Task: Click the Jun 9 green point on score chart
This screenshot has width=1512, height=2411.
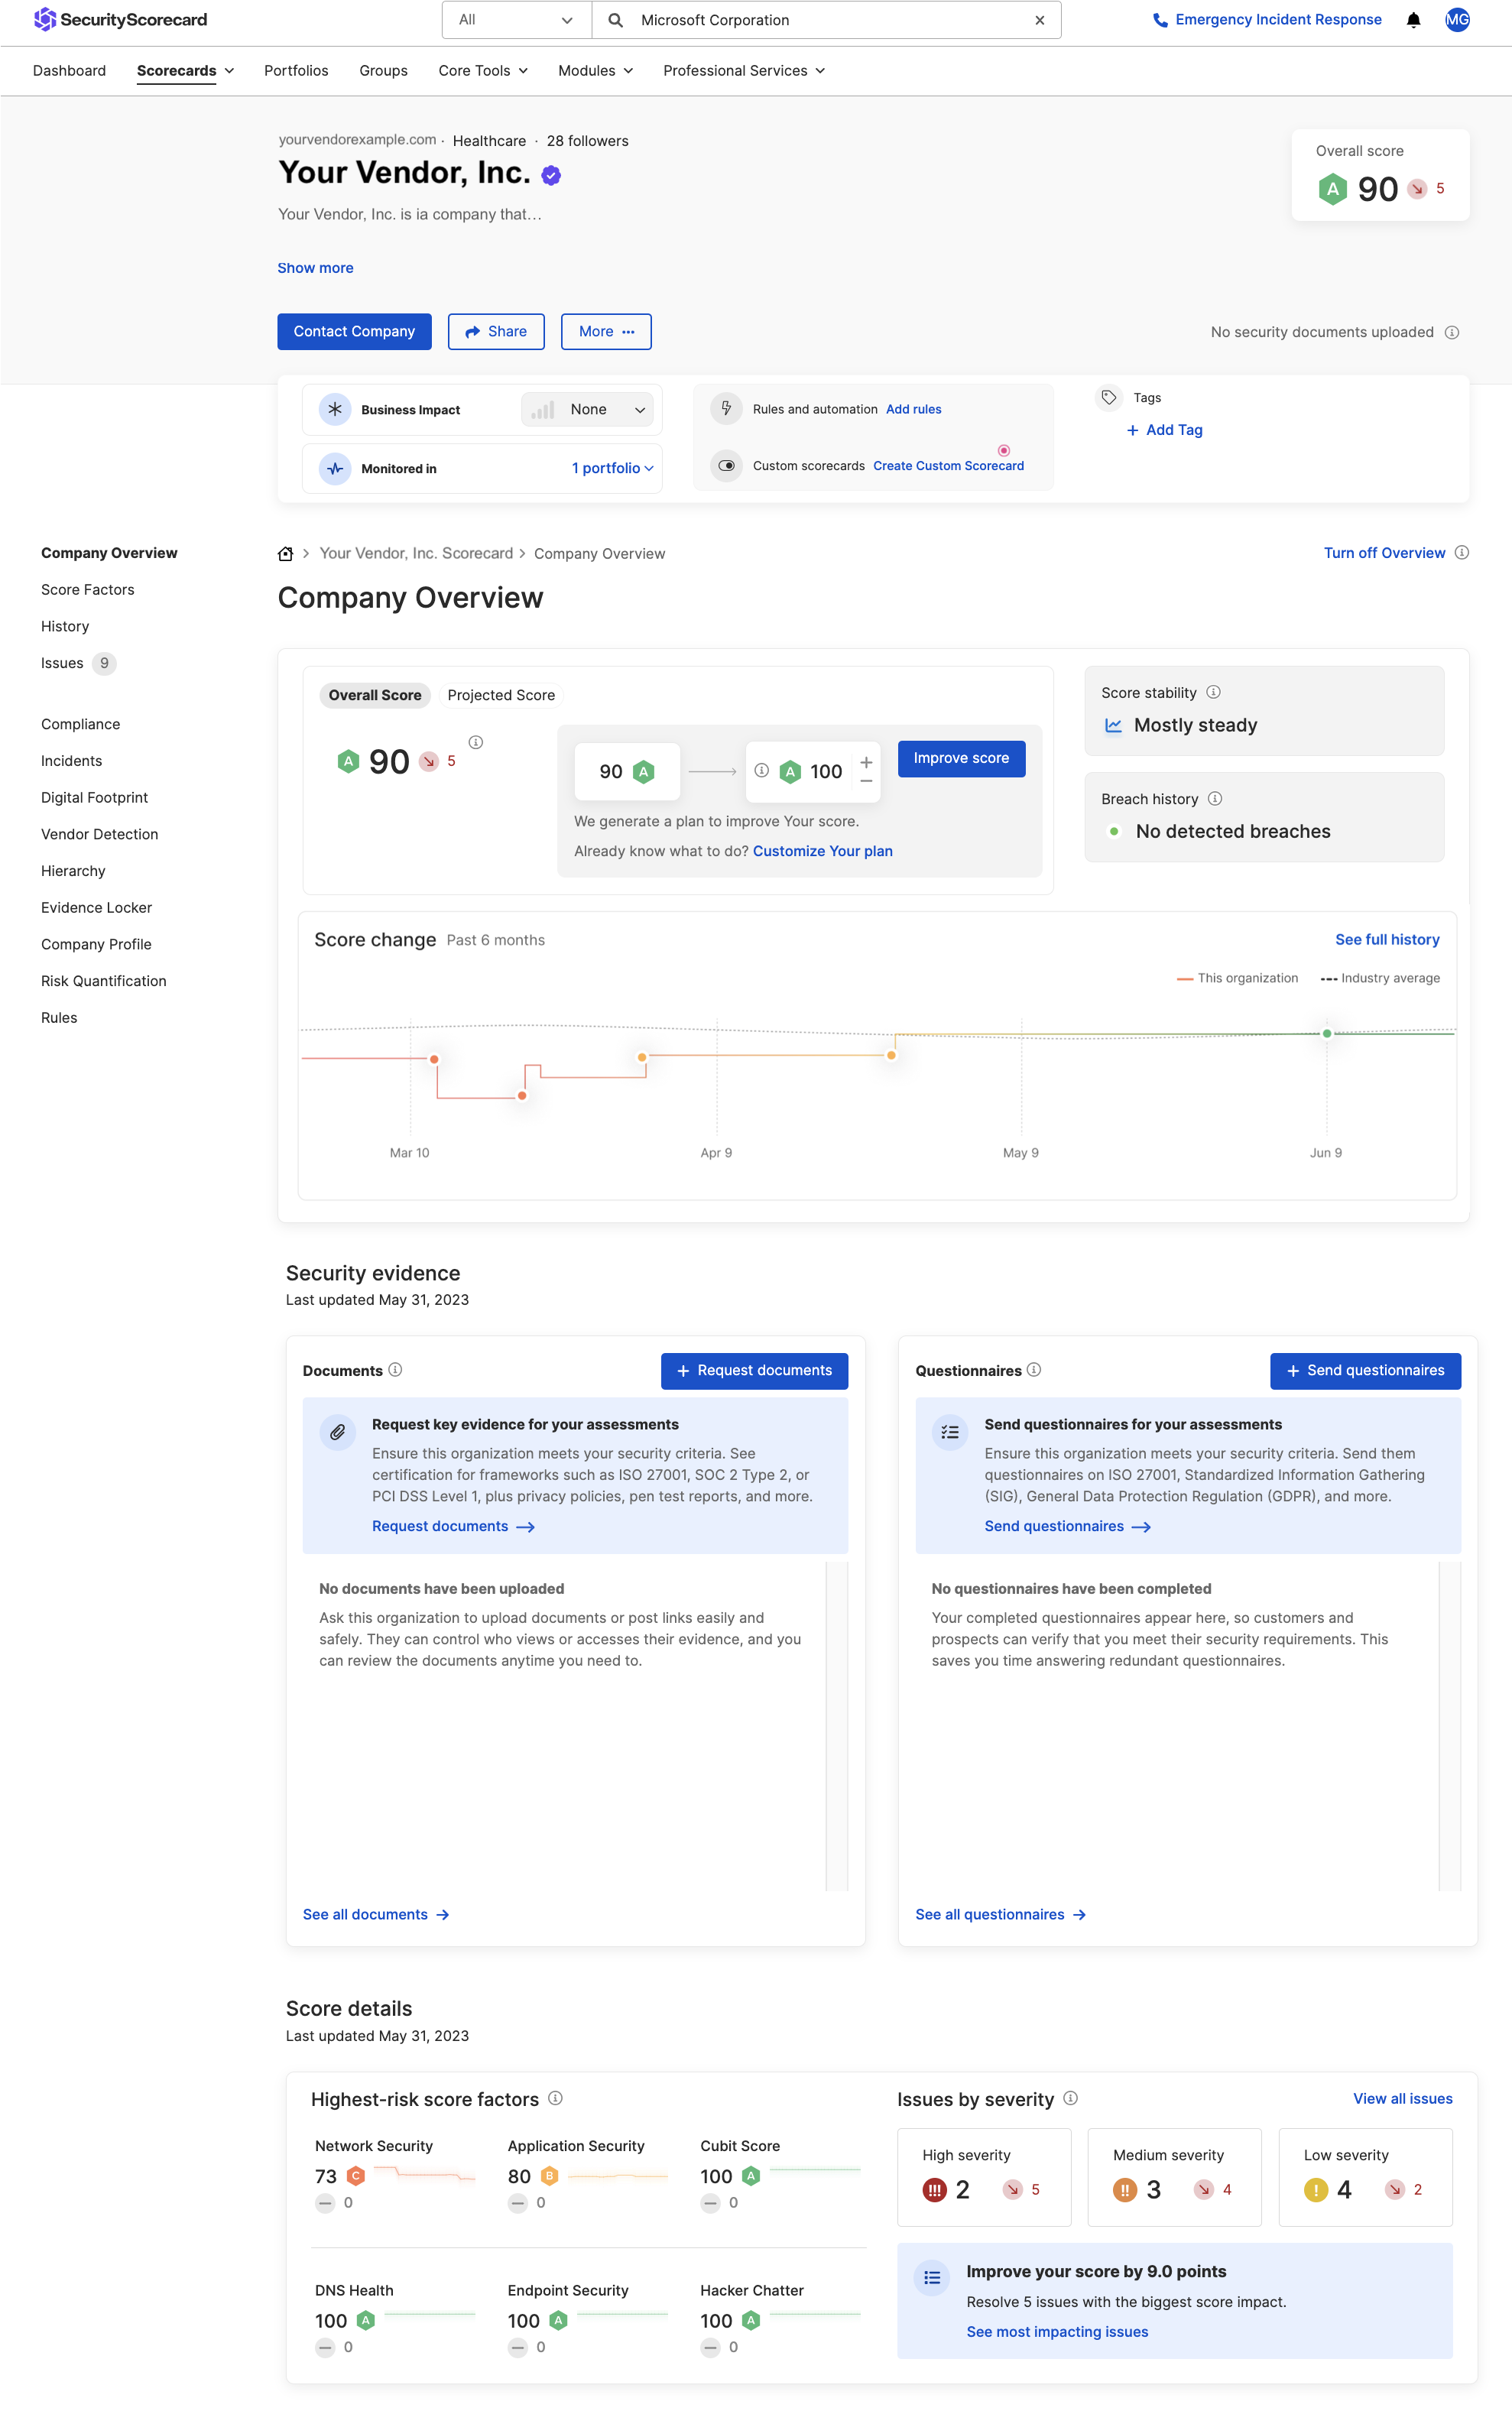Action: [x=1327, y=1034]
